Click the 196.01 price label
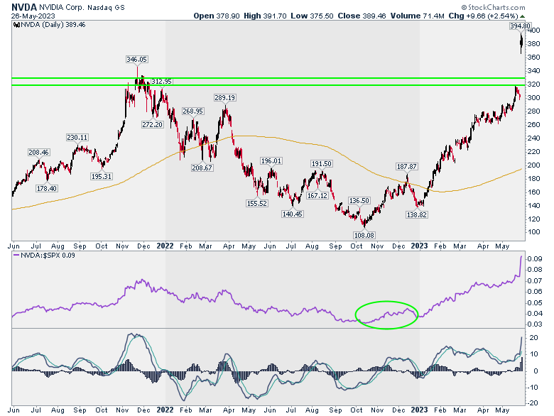This screenshot has width=554, height=416. [271, 160]
